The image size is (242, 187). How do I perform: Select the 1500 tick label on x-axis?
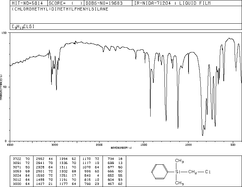click(144, 145)
